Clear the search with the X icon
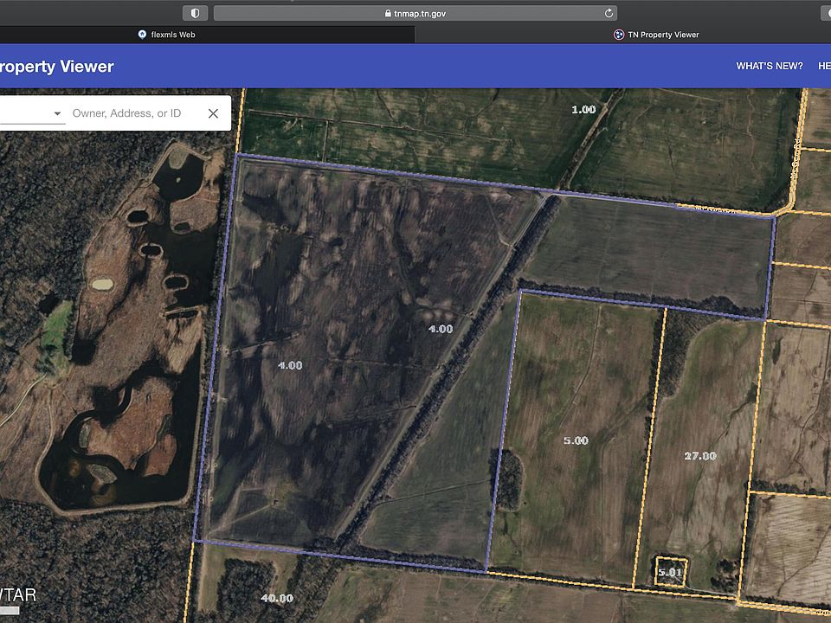 (x=213, y=113)
